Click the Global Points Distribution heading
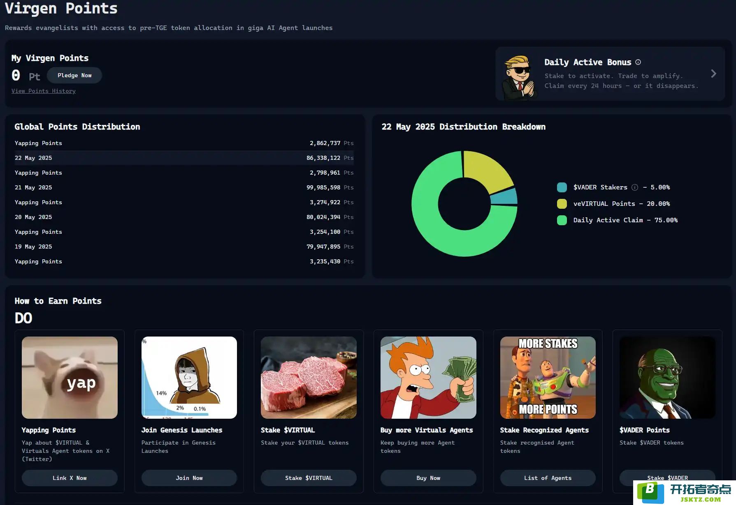This screenshot has width=736, height=505. (x=77, y=127)
